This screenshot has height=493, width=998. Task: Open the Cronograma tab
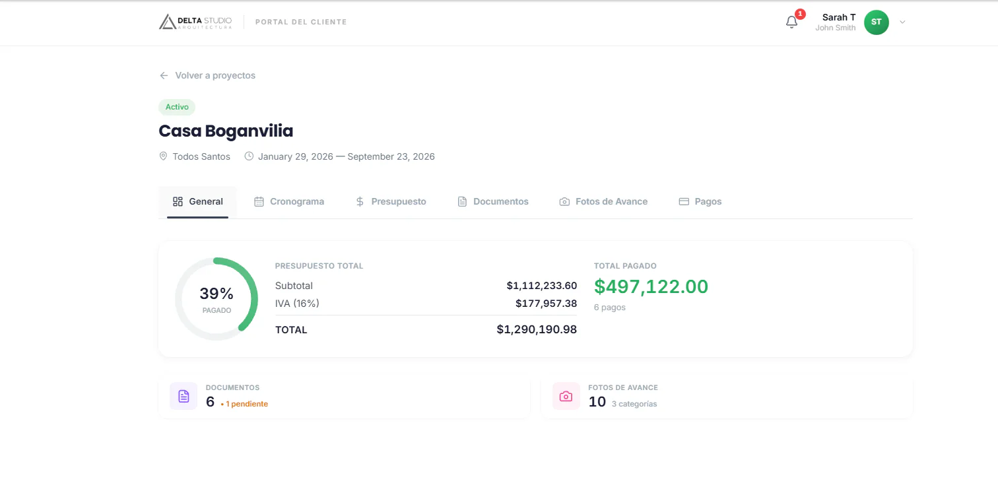289,202
